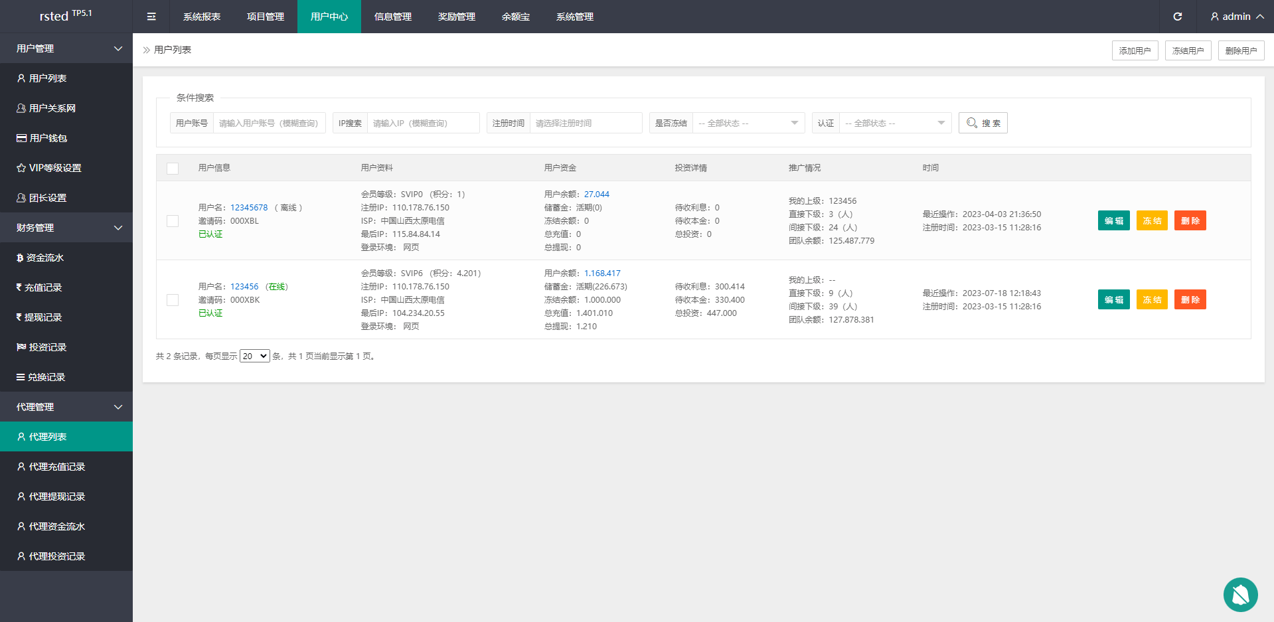The height and width of the screenshot is (622, 1274).
Task: Toggle the select-all checkbox in table header
Action: [173, 168]
